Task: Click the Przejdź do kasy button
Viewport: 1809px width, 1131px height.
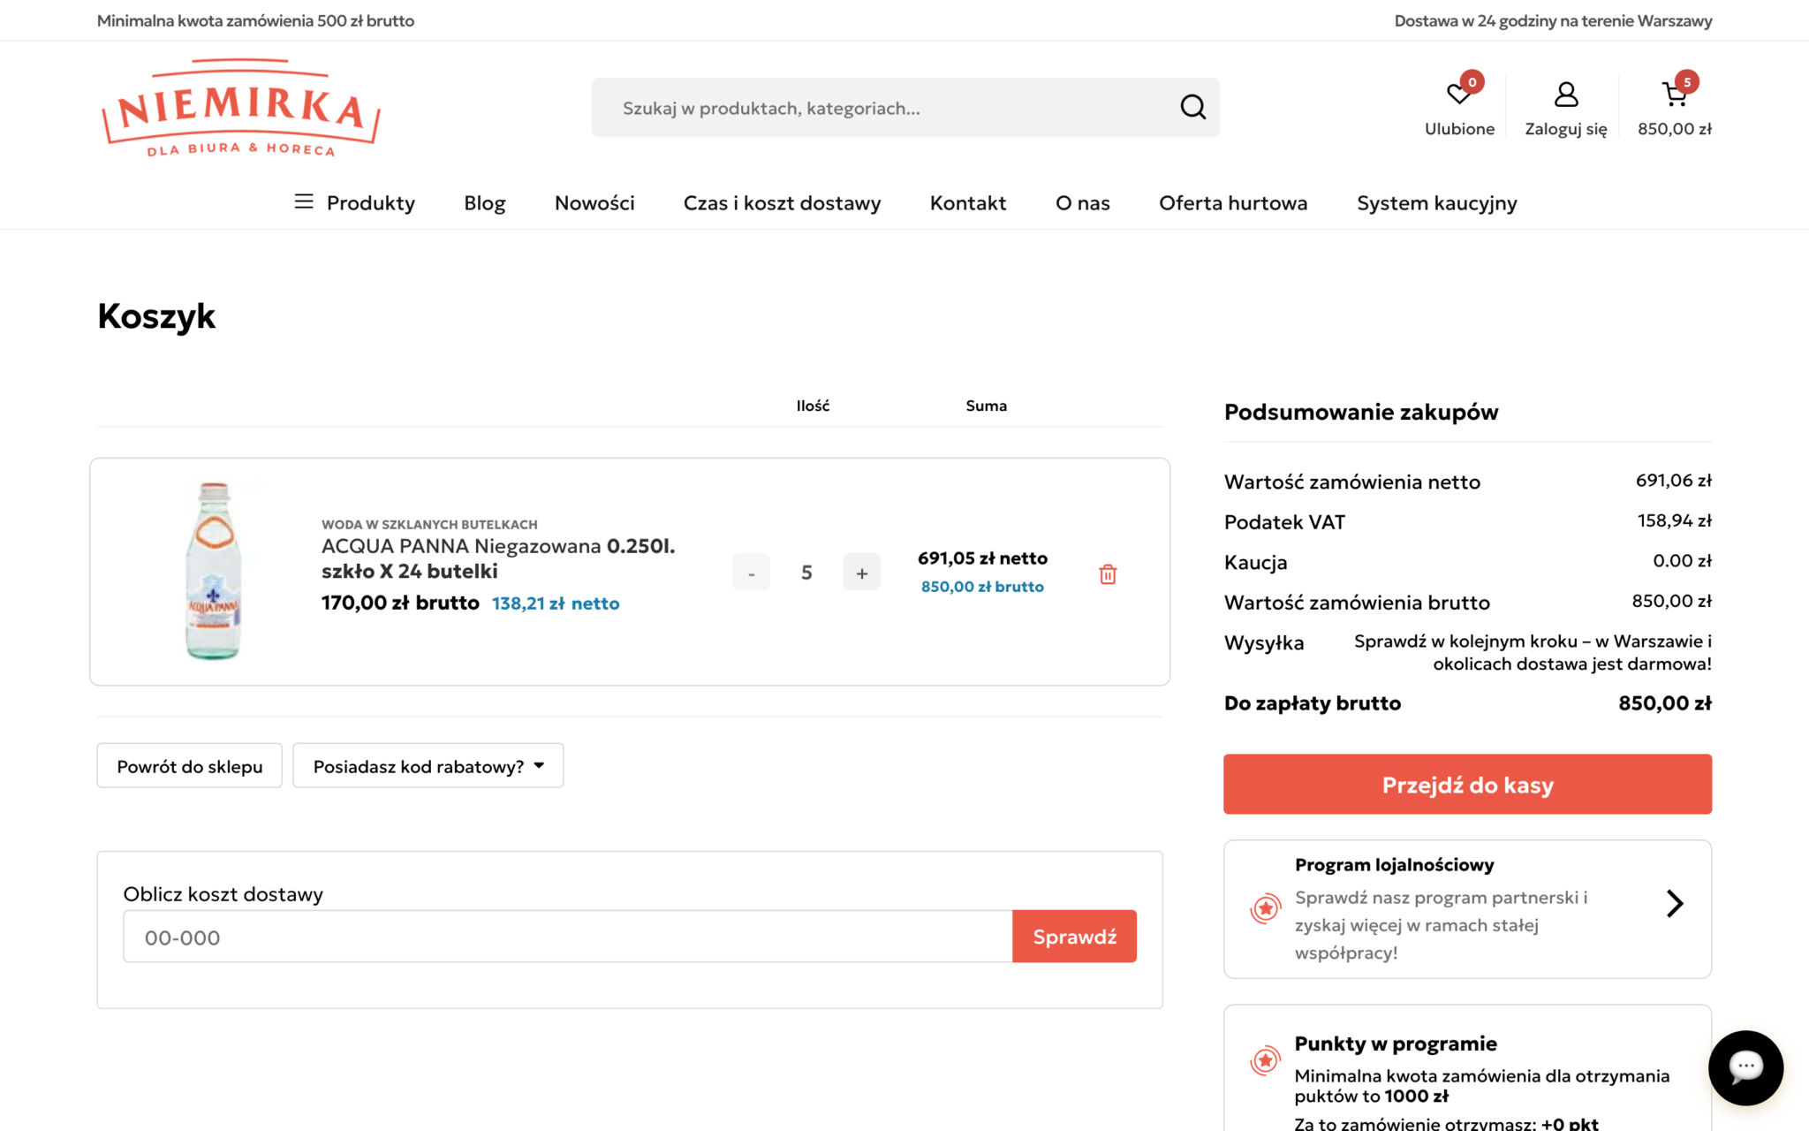Action: coord(1467,784)
